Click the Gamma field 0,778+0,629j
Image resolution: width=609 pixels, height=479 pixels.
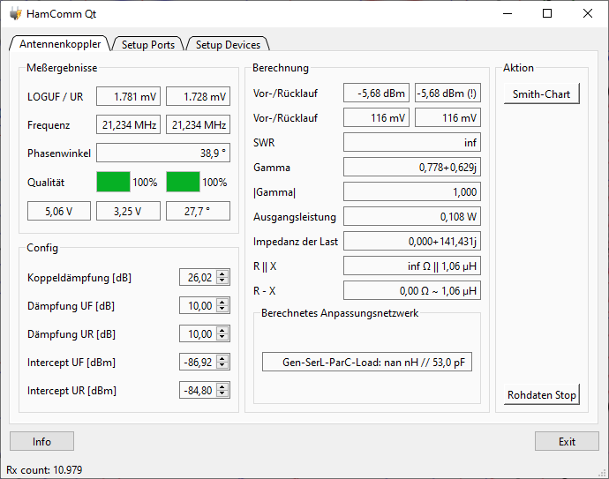412,167
